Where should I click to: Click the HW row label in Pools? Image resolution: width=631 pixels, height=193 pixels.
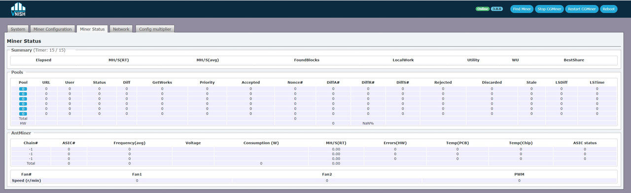(x=23, y=123)
